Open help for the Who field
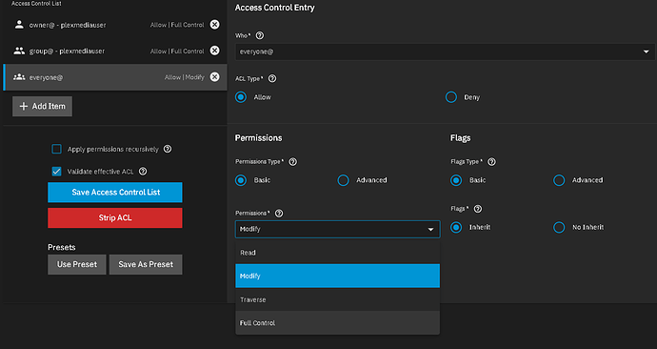Screen dimensions: 657x349 pos(260,35)
